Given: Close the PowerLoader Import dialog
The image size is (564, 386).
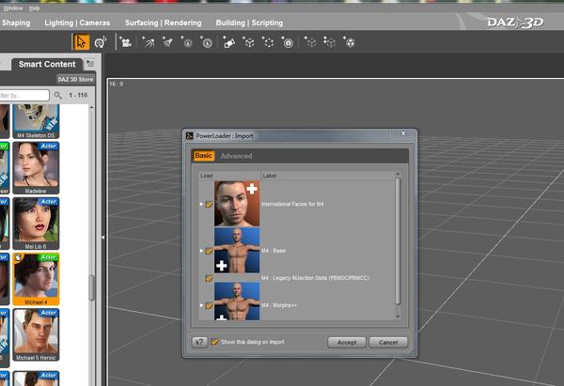Looking at the screenshot, I should 403,133.
